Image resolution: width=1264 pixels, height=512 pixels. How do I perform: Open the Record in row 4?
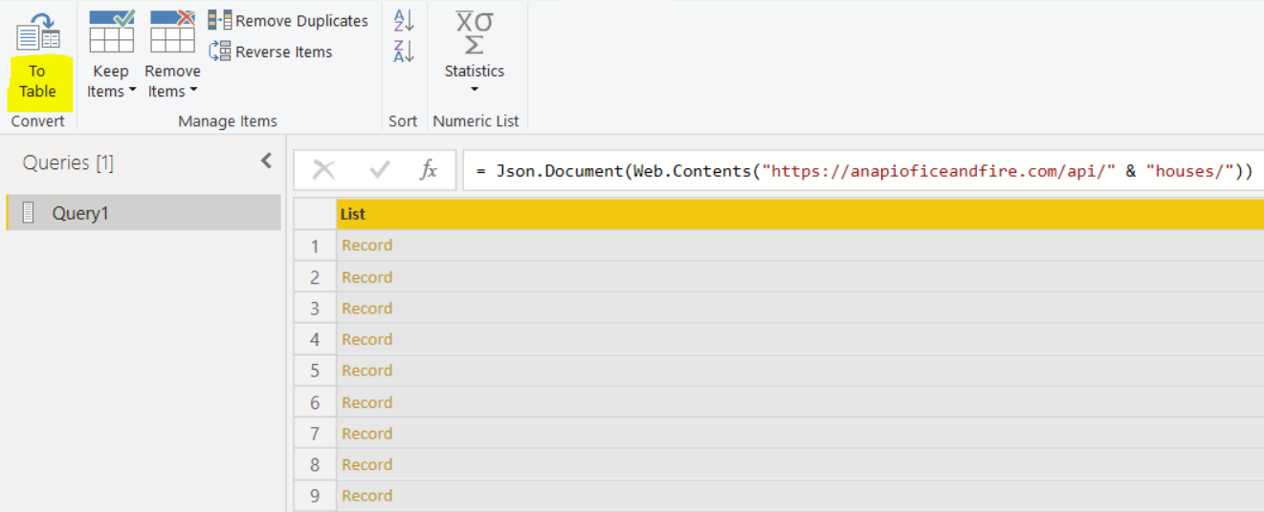366,339
